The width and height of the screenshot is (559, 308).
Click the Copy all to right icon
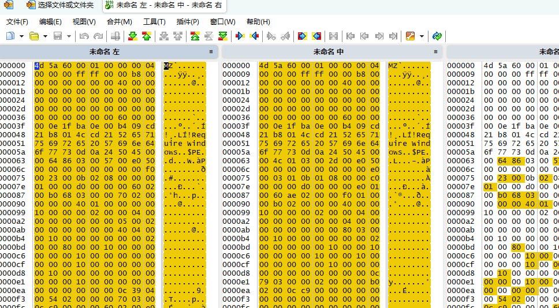301,36
